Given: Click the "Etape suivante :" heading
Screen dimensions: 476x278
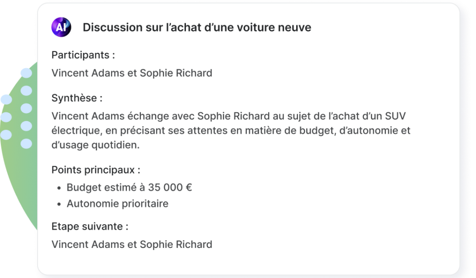Looking at the screenshot, I should click(x=90, y=227).
